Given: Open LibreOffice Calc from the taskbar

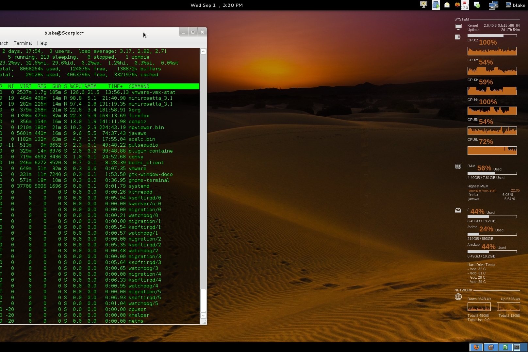Looking at the screenshot, I should click(505, 347).
